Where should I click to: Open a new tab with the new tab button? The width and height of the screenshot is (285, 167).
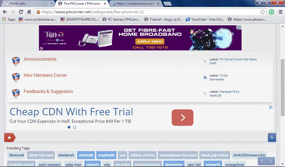point(167,4)
